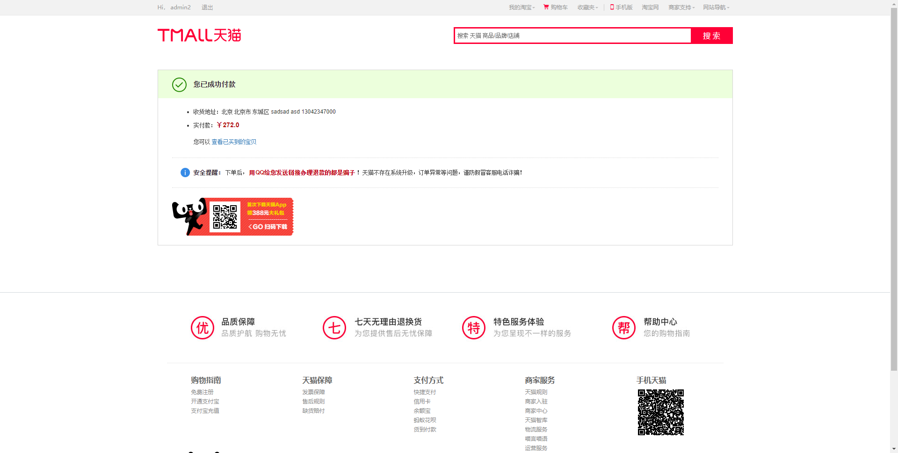The image size is (898, 453).
Task: Click the 信用卡 footer link
Action: pyautogui.click(x=422, y=402)
